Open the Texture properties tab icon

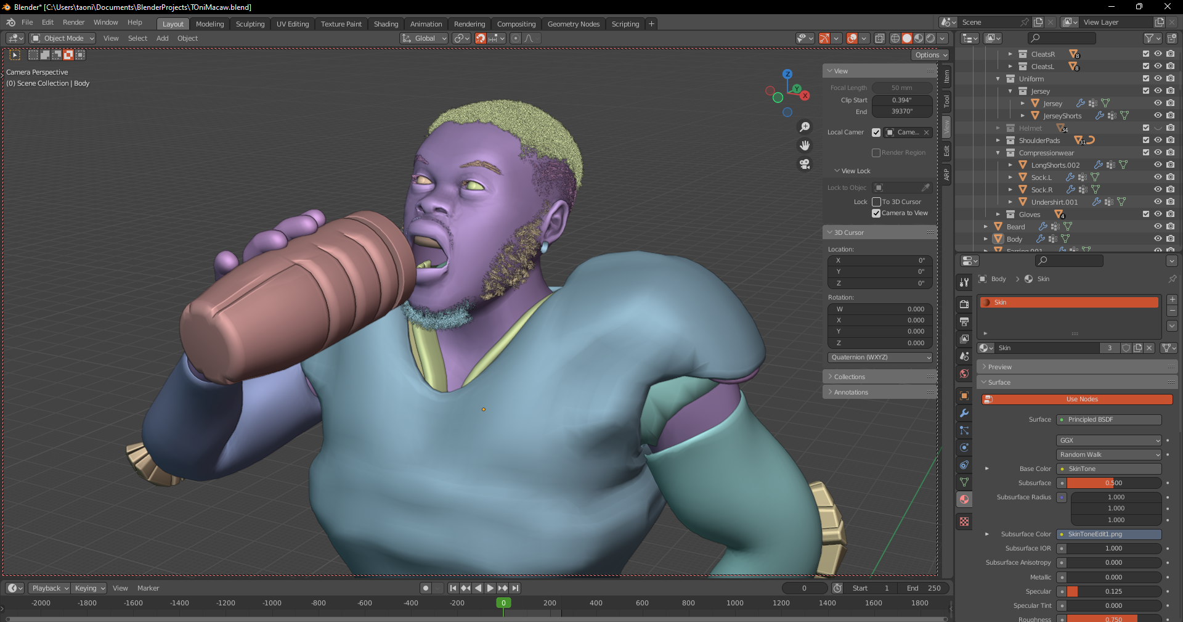[x=964, y=522]
